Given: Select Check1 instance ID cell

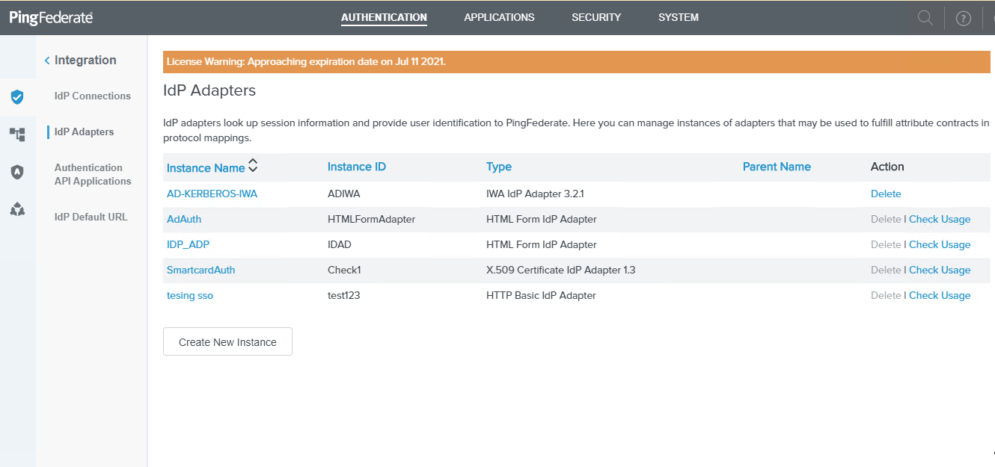Looking at the screenshot, I should [x=344, y=270].
